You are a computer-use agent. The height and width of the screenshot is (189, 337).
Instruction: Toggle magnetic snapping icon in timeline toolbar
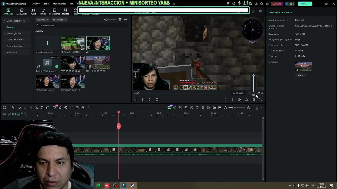tap(175, 108)
